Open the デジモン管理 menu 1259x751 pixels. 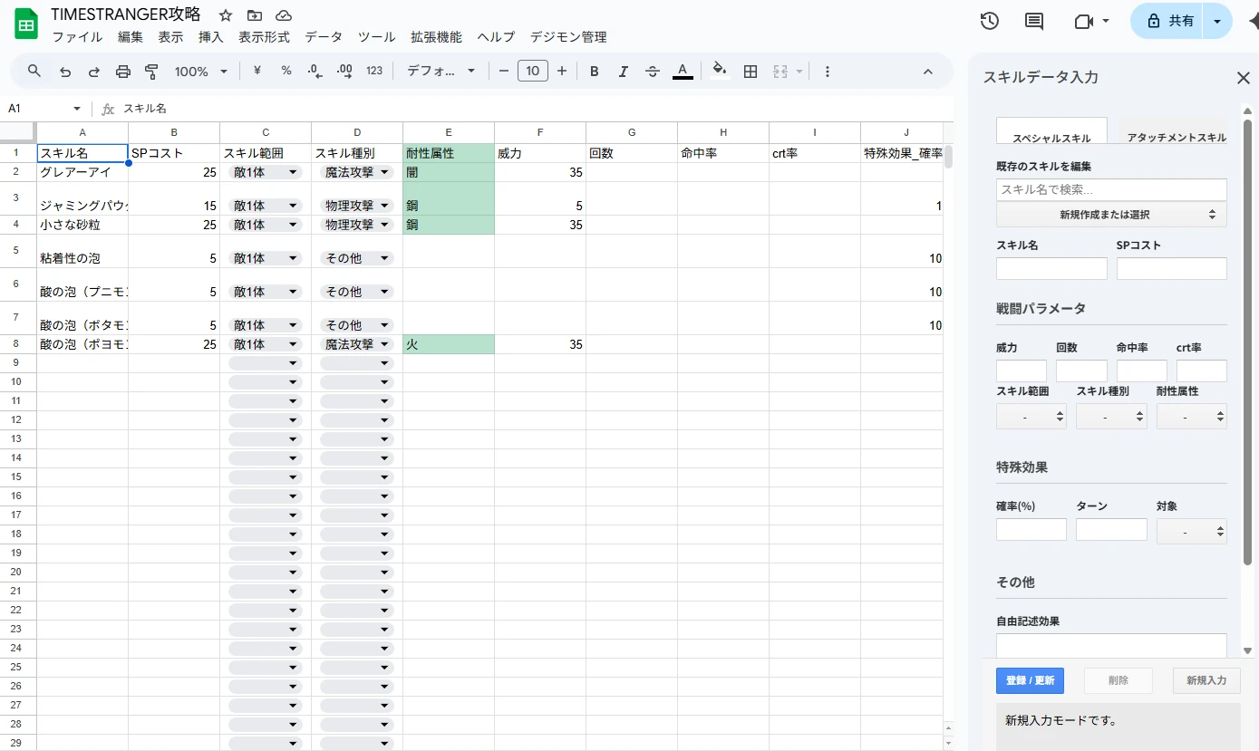(568, 37)
